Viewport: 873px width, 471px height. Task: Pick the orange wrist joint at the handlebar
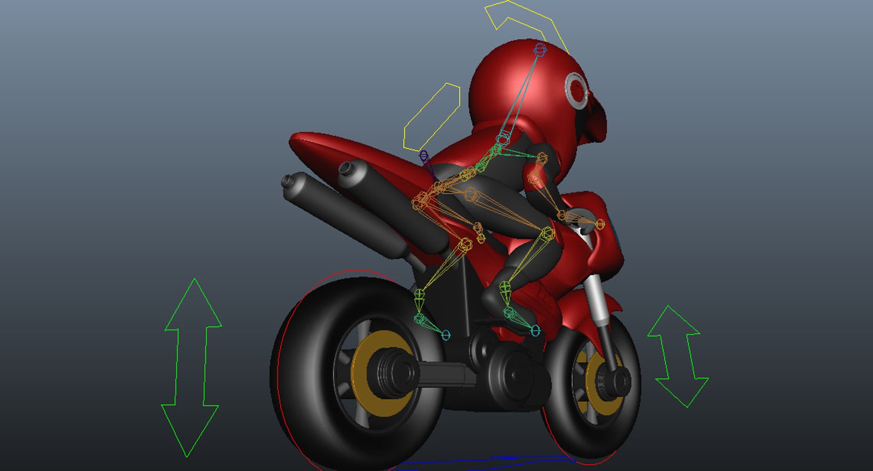click(x=562, y=215)
